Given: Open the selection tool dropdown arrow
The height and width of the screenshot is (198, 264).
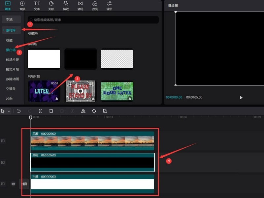Looking at the screenshot, I should tap(9, 112).
